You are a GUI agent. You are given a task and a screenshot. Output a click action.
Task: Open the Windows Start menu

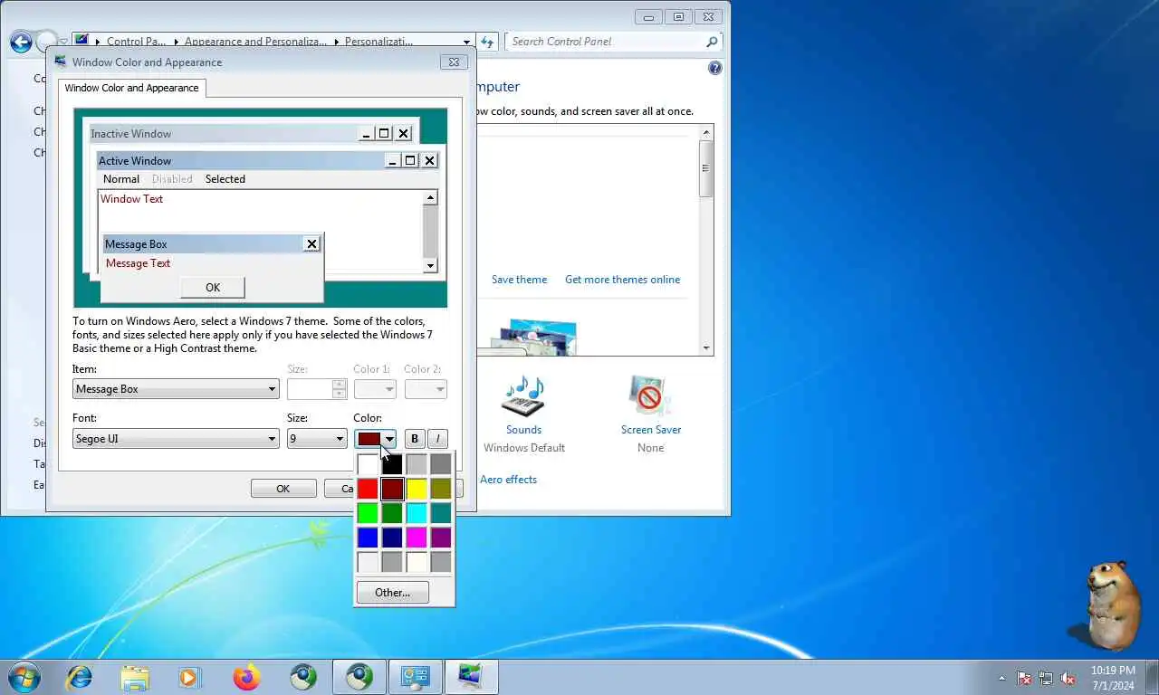[24, 677]
